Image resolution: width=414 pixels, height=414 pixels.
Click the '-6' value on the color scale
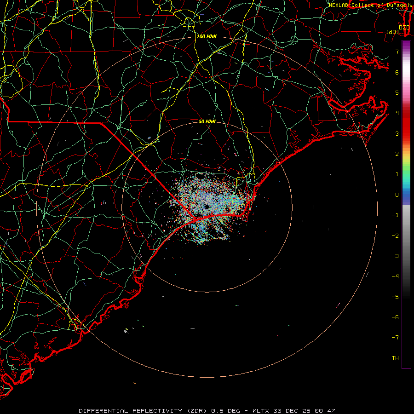coord(395,317)
